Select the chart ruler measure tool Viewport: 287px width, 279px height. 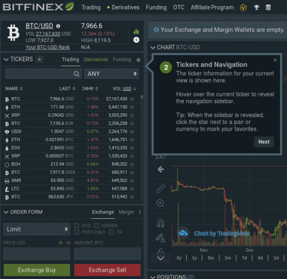(x=160, y=189)
